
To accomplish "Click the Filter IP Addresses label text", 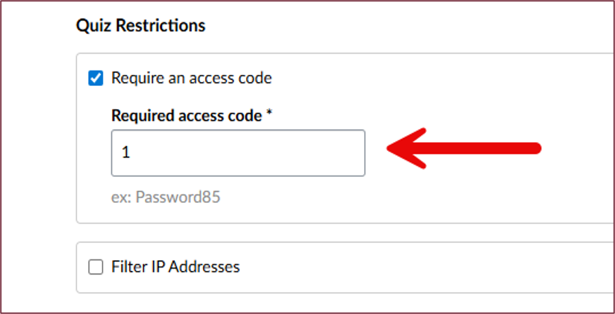I will coord(176,267).
